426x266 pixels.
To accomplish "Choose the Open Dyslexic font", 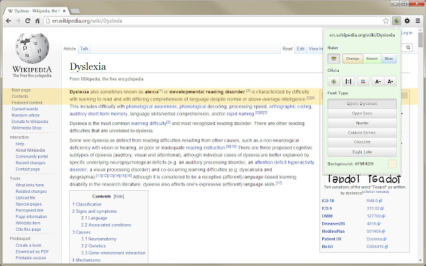I will click(362, 104).
